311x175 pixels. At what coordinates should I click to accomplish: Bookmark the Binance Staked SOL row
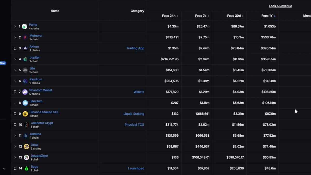pyautogui.click(x=15, y=114)
